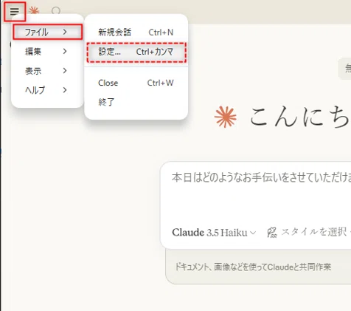This screenshot has width=351, height=311.
Task: Open the ファイル menu item
Action: [x=47, y=32]
